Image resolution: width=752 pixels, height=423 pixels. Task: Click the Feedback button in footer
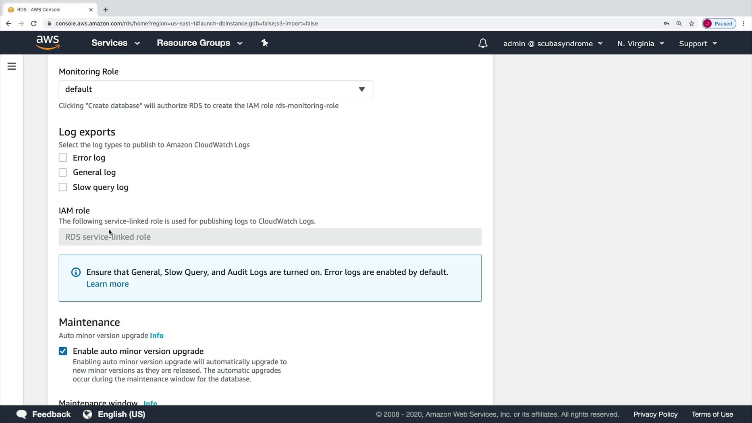pyautogui.click(x=44, y=414)
